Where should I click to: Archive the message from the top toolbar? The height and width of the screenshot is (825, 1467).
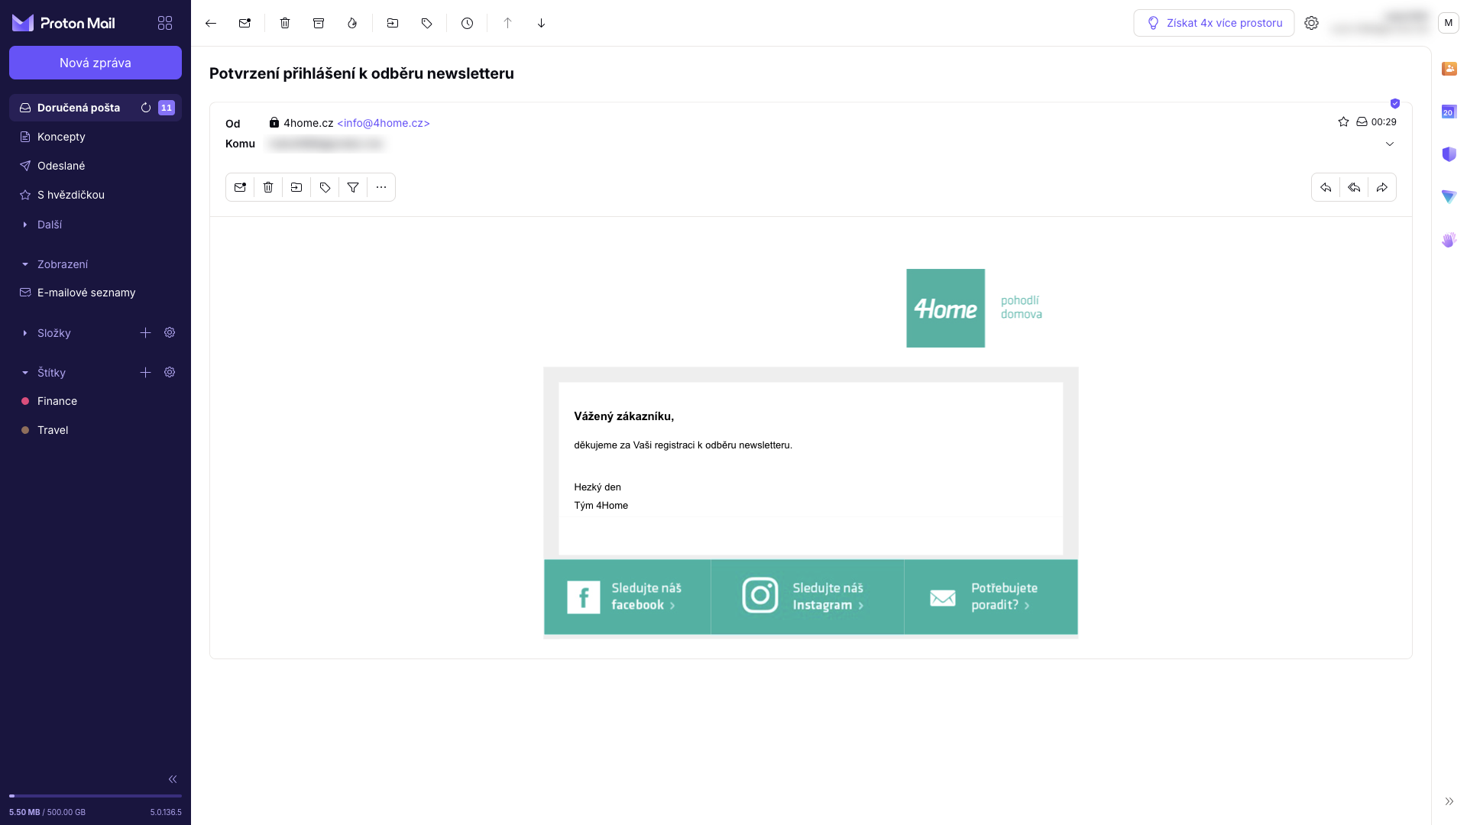pos(319,23)
